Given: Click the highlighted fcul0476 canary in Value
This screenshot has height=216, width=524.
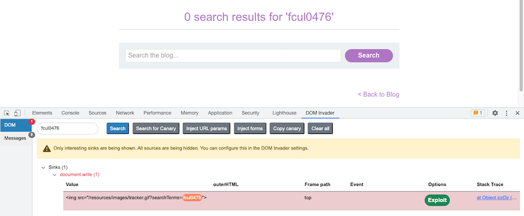Looking at the screenshot, I should 192,198.
